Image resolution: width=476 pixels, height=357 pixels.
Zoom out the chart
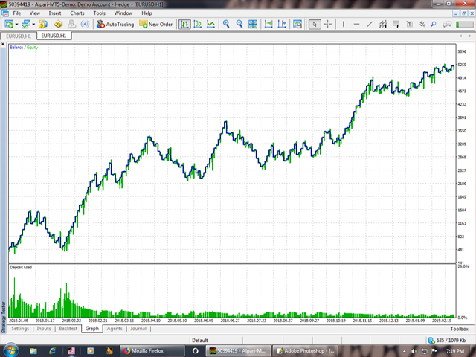[x=239, y=24]
